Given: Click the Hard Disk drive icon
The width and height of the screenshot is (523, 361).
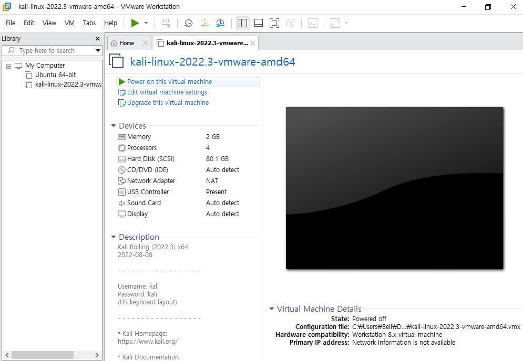Looking at the screenshot, I should click(x=122, y=159).
